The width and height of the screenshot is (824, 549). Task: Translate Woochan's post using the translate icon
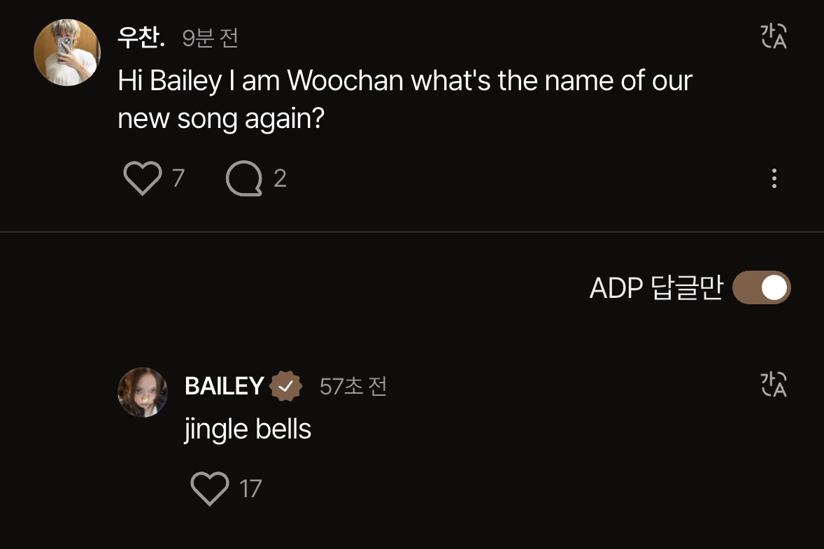click(x=774, y=36)
